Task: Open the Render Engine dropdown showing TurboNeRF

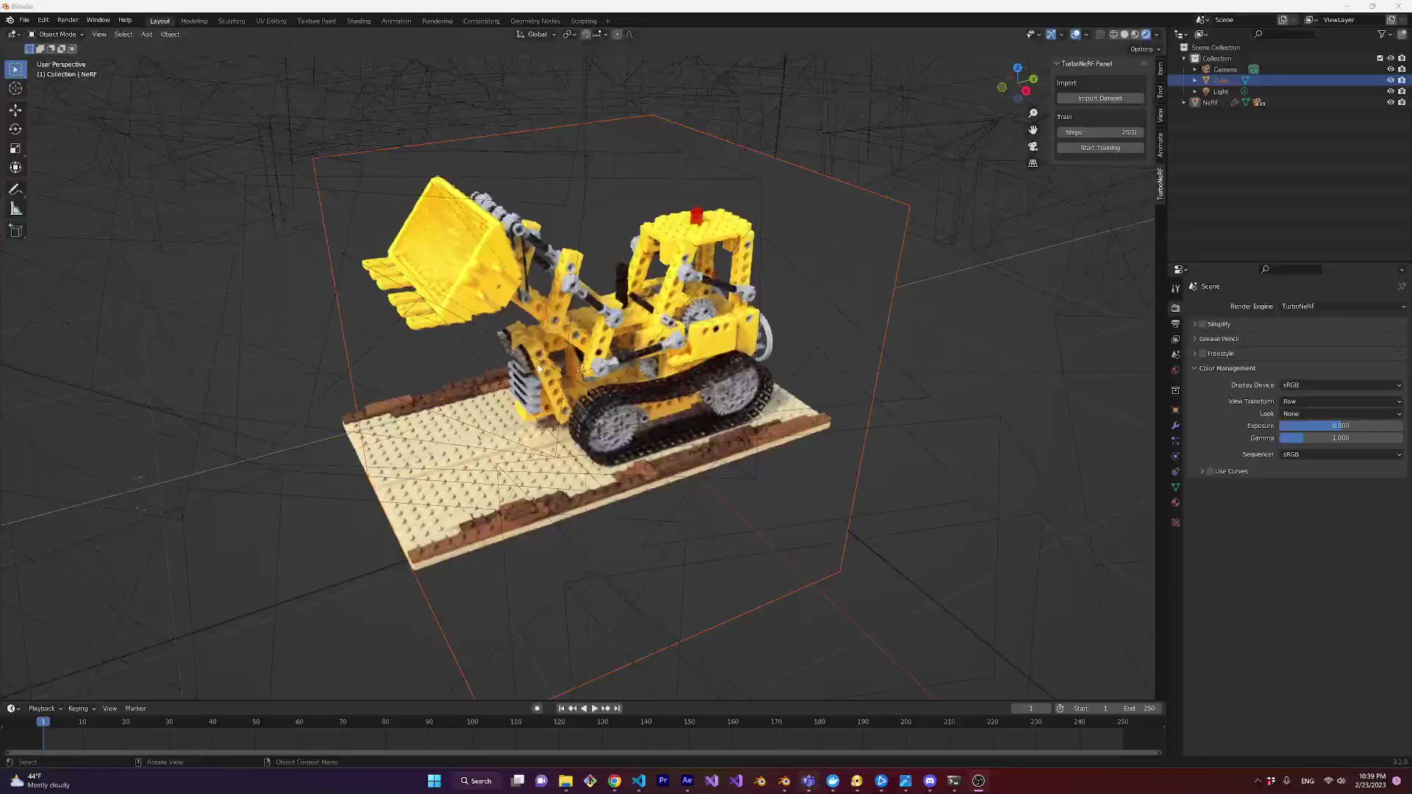Action: 1342,307
